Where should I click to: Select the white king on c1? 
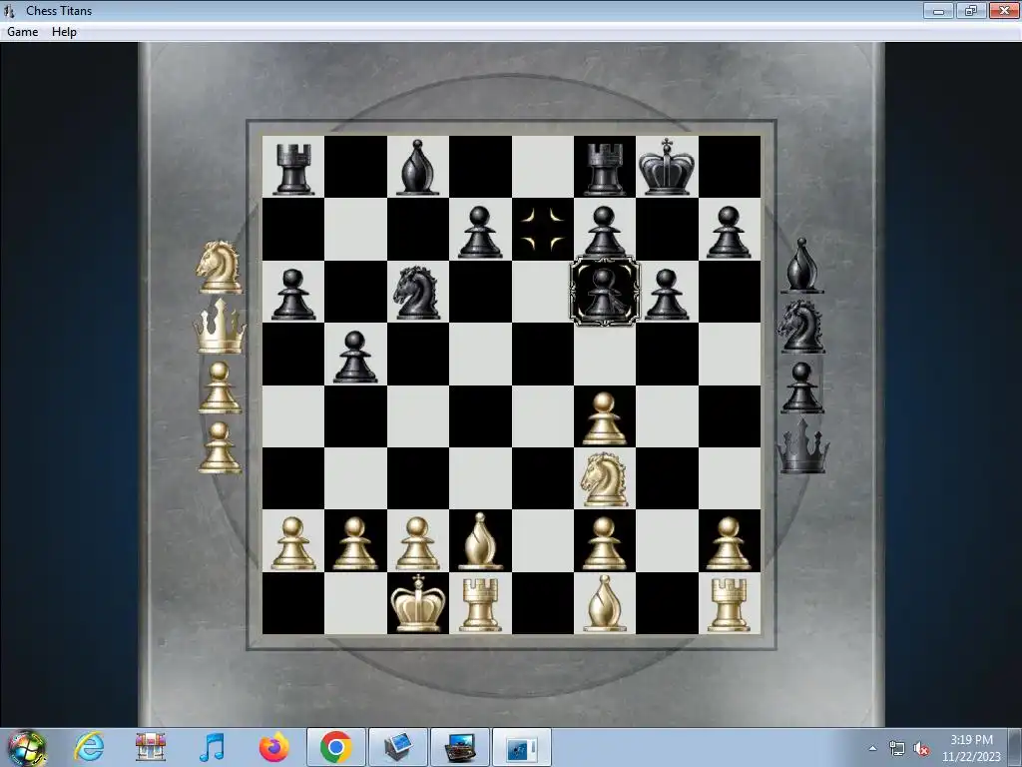pos(417,603)
